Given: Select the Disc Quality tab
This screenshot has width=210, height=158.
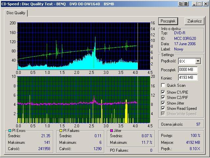Looking at the screenshot, I should pos(16,13).
